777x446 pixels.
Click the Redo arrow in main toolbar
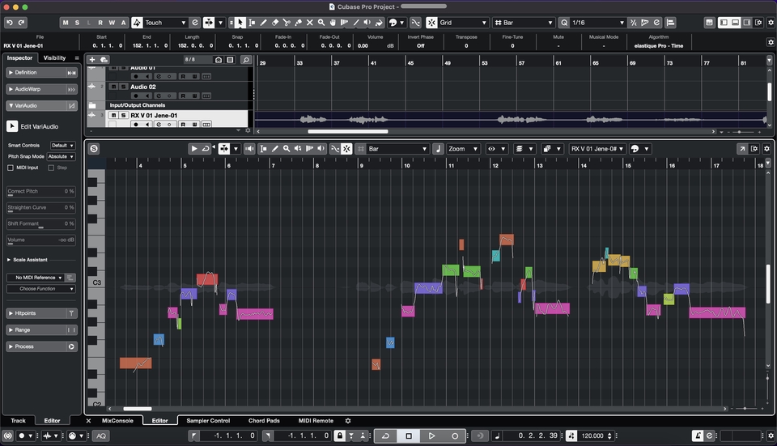(21, 23)
